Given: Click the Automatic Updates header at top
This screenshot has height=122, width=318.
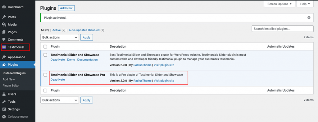Looking at the screenshot, I should tap(281, 47).
